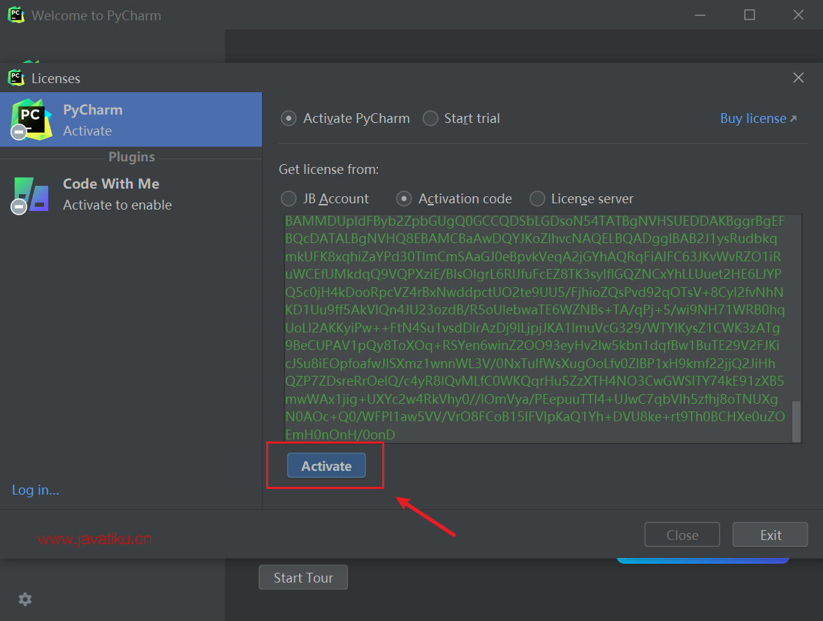823x621 pixels.
Task: Click 'Activate to enable' under Code With Me
Action: click(117, 205)
